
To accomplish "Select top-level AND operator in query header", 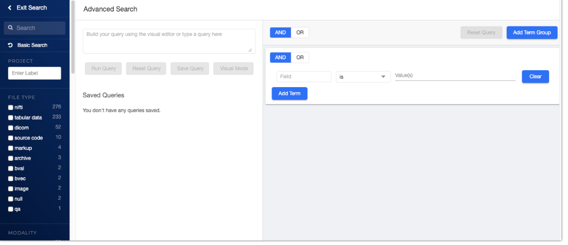I will tap(281, 32).
